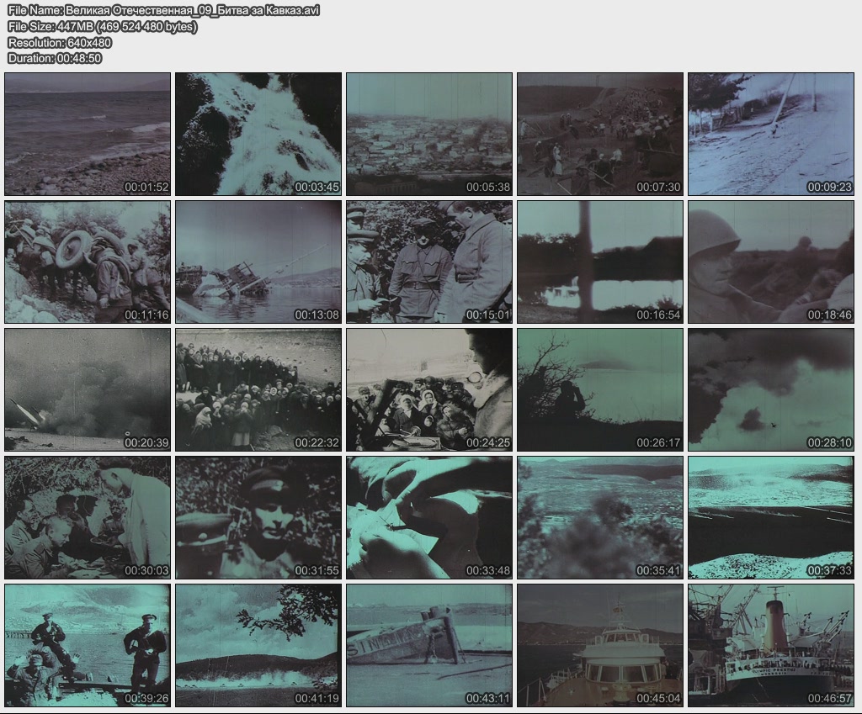Click the silhouette with binoculars frame at 00:26:17
The width and height of the screenshot is (862, 714).
coord(599,389)
